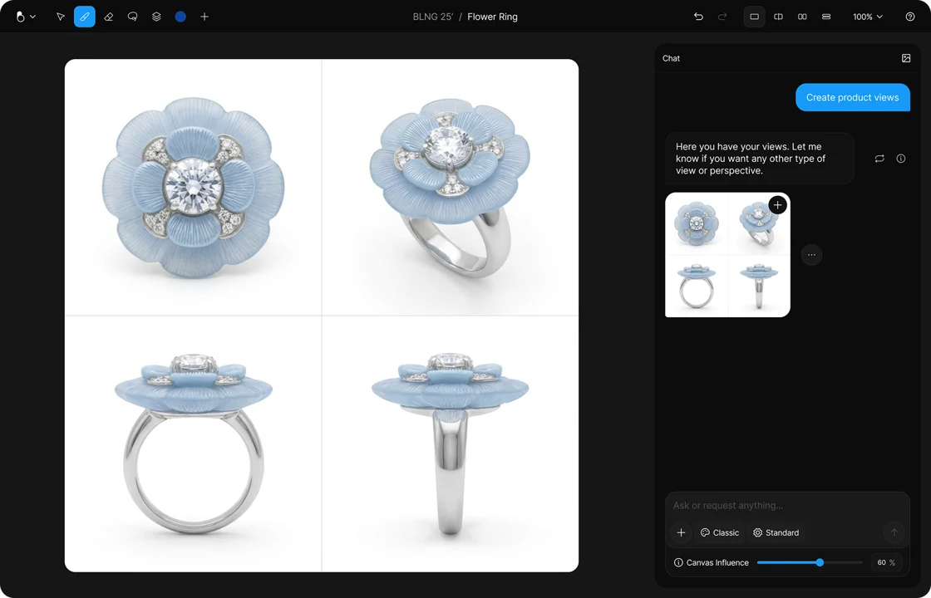Switch to two-panel view layout
The image size is (931, 598).
point(802,17)
